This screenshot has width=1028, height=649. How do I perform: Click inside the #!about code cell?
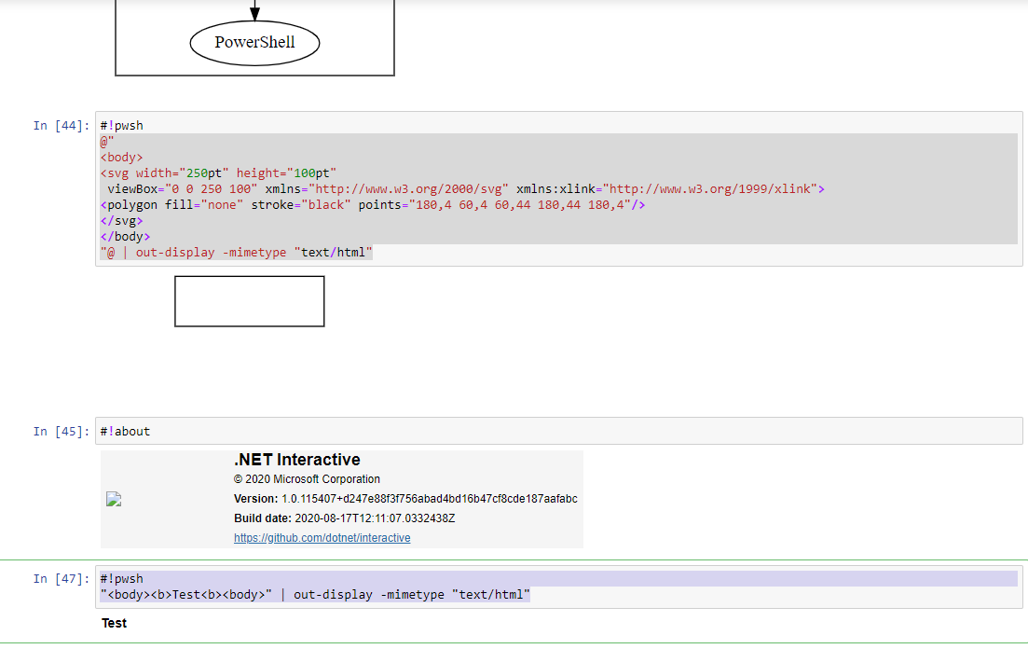125,431
